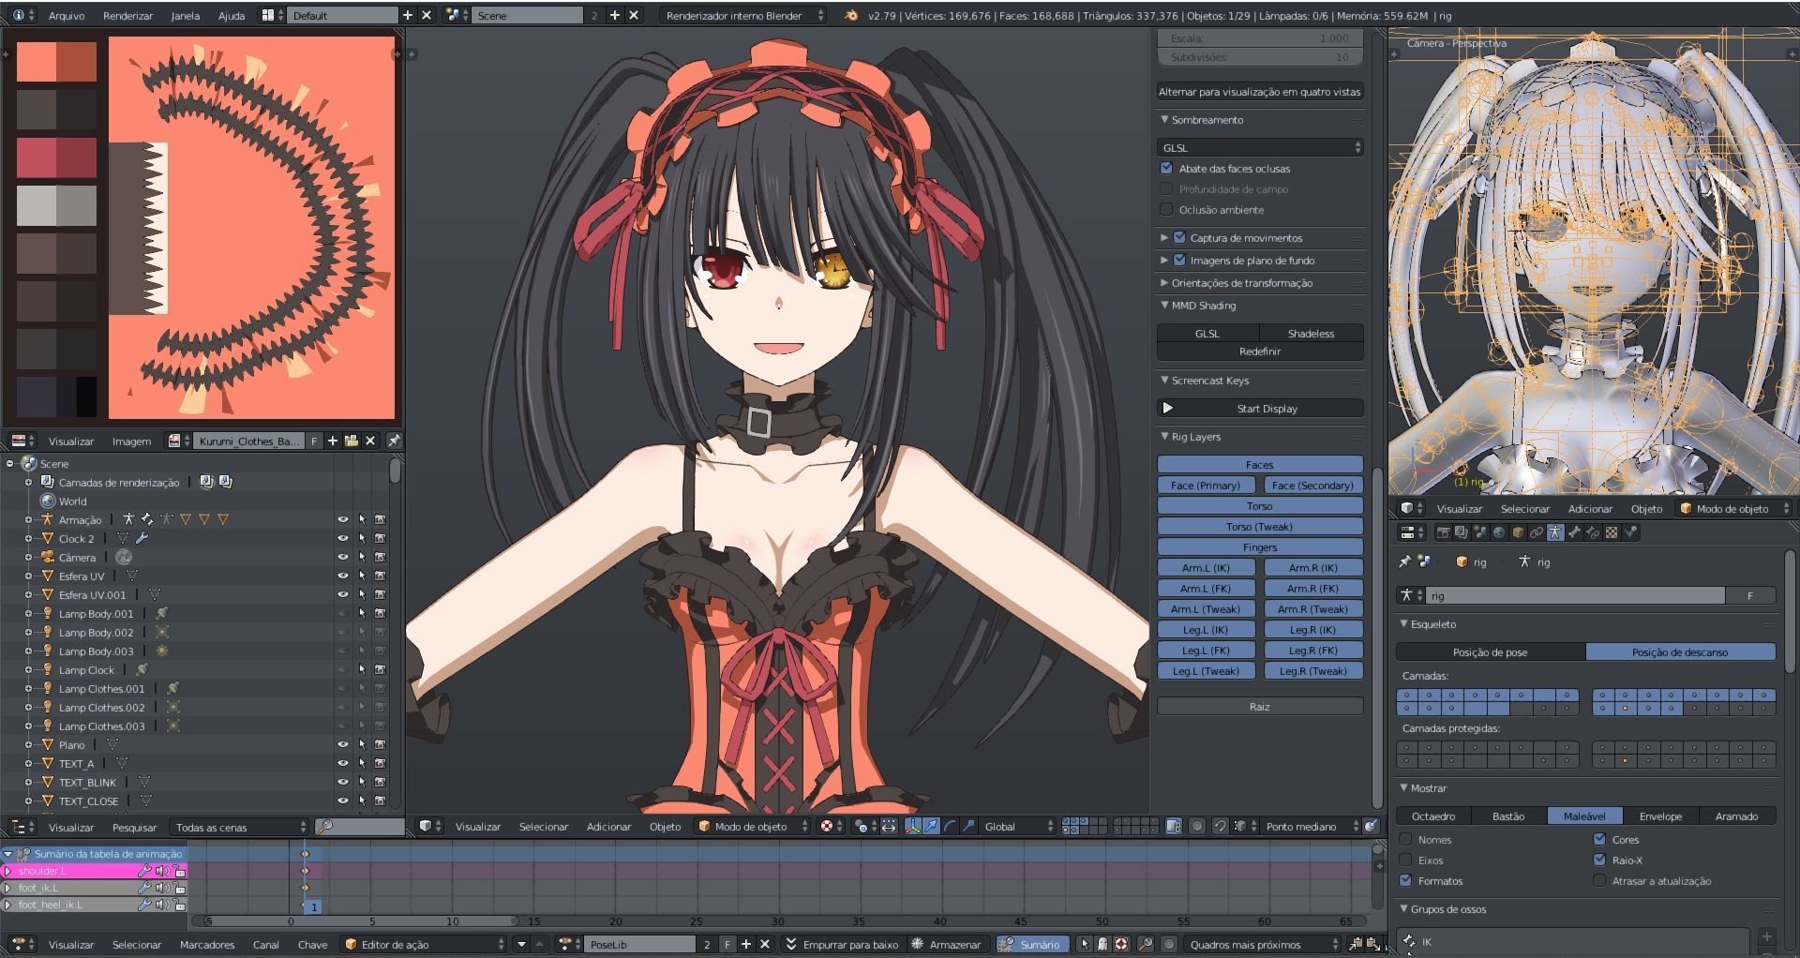This screenshot has height=958, width=1800.
Task: Open the 'Global' orientation dropdown
Action: point(1019,826)
